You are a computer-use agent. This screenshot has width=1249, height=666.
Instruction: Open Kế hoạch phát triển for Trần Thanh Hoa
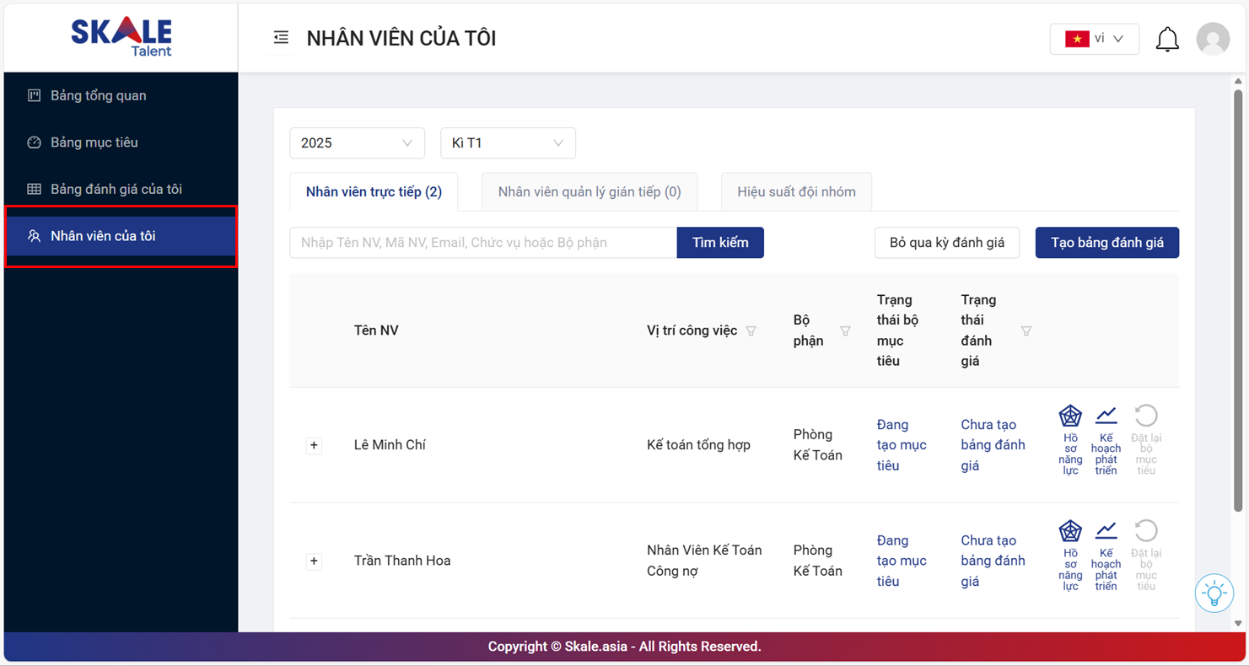[1106, 555]
